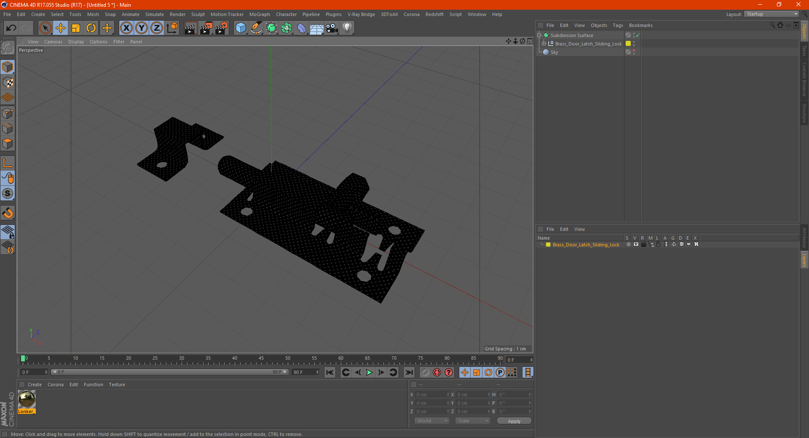Click Make Editable icon in left sidebar
809x438 pixels.
8,48
